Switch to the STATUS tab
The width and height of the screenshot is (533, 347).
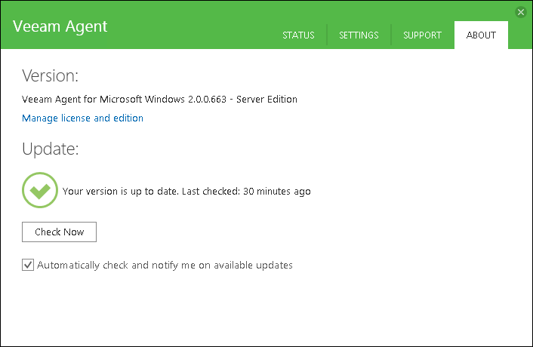[x=298, y=35]
